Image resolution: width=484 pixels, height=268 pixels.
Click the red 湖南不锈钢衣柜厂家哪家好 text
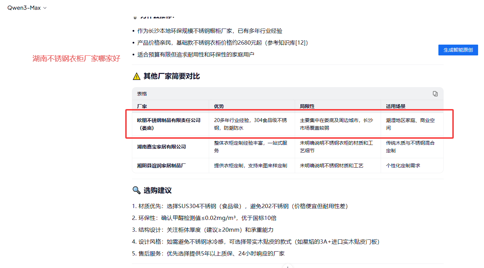(x=76, y=59)
